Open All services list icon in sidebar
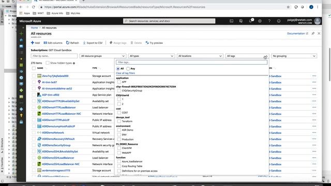The image size is (331, 186). [x=21, y=52]
